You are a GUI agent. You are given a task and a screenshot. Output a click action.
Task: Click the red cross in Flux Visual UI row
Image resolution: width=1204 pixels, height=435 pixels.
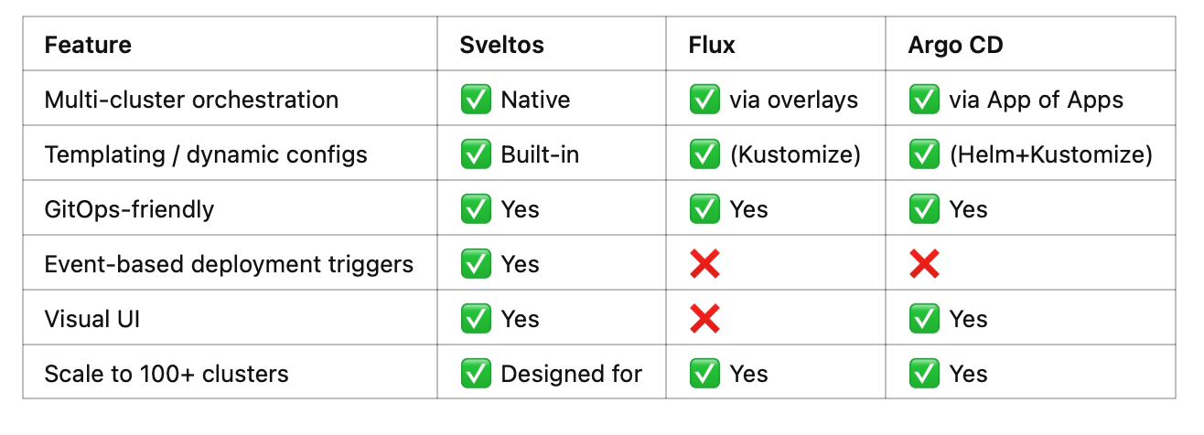click(704, 319)
